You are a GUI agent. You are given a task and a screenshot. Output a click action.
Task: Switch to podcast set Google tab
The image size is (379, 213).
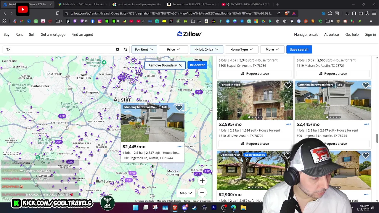[137, 4]
